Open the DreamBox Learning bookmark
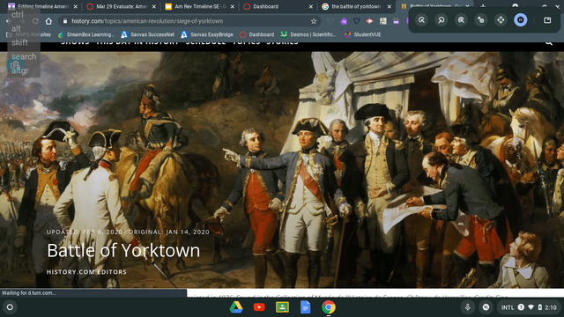Screen dimensions: 564x317 click(x=86, y=34)
